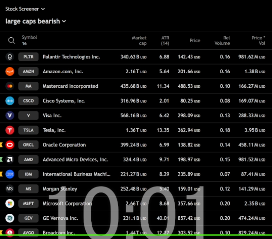The width and height of the screenshot is (272, 239).
Task: Select the PLTR ticker badge
Action: [x=28, y=57]
